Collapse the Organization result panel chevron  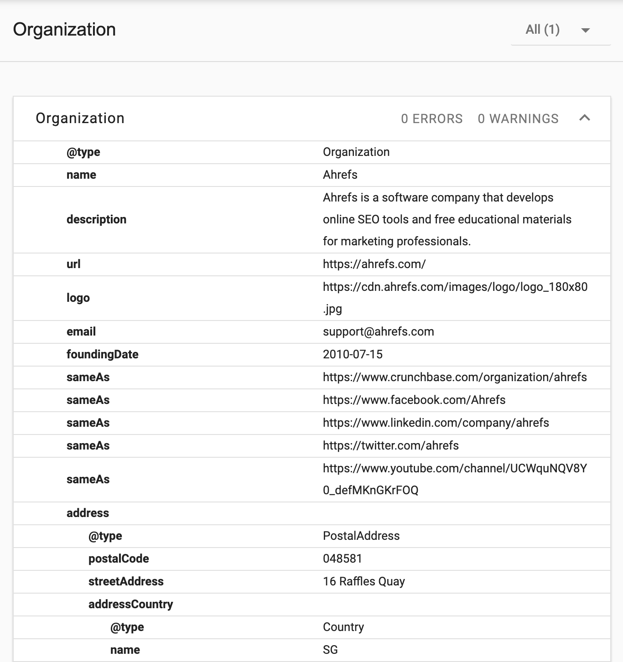[584, 118]
